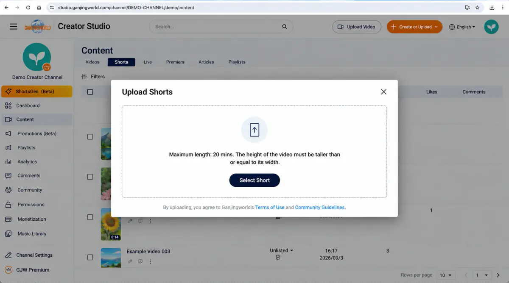Click the Example Video 003 title

[148, 251]
